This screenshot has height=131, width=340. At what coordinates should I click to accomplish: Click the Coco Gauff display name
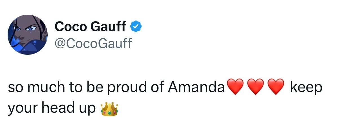pos(90,27)
